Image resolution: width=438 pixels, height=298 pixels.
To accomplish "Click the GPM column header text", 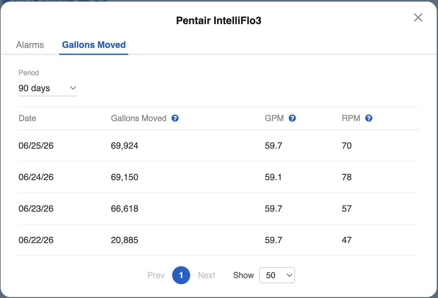I will (274, 118).
